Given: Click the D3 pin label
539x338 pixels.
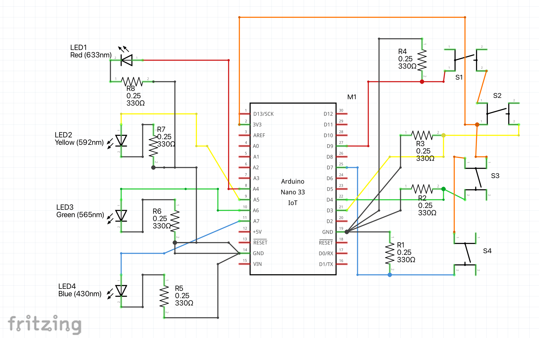Looking at the screenshot, I should 330,210.
